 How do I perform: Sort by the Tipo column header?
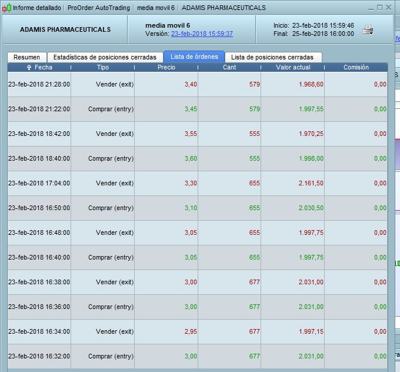click(x=102, y=68)
